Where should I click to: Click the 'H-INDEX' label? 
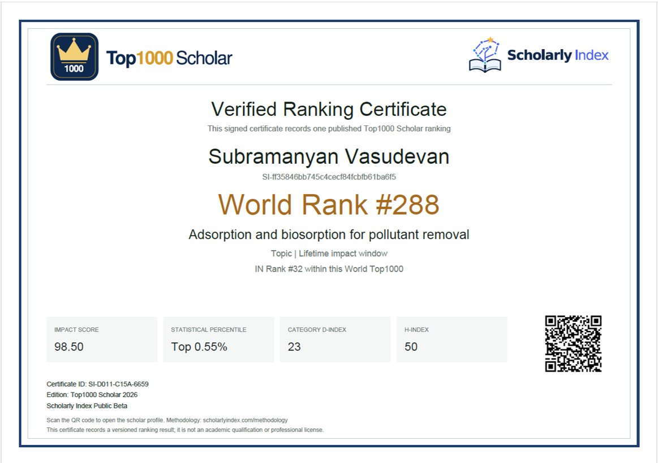click(417, 330)
